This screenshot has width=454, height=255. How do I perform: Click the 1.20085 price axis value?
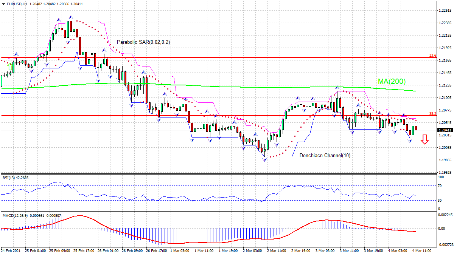(x=445, y=148)
